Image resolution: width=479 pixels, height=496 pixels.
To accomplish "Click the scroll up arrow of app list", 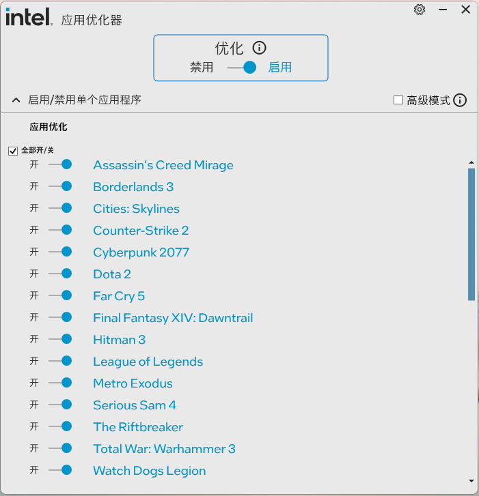I will 471,162.
